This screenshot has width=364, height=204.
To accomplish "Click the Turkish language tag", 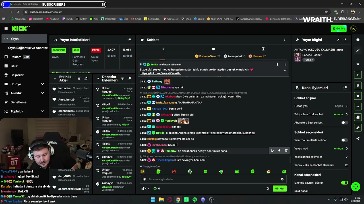I will coord(308,60).
